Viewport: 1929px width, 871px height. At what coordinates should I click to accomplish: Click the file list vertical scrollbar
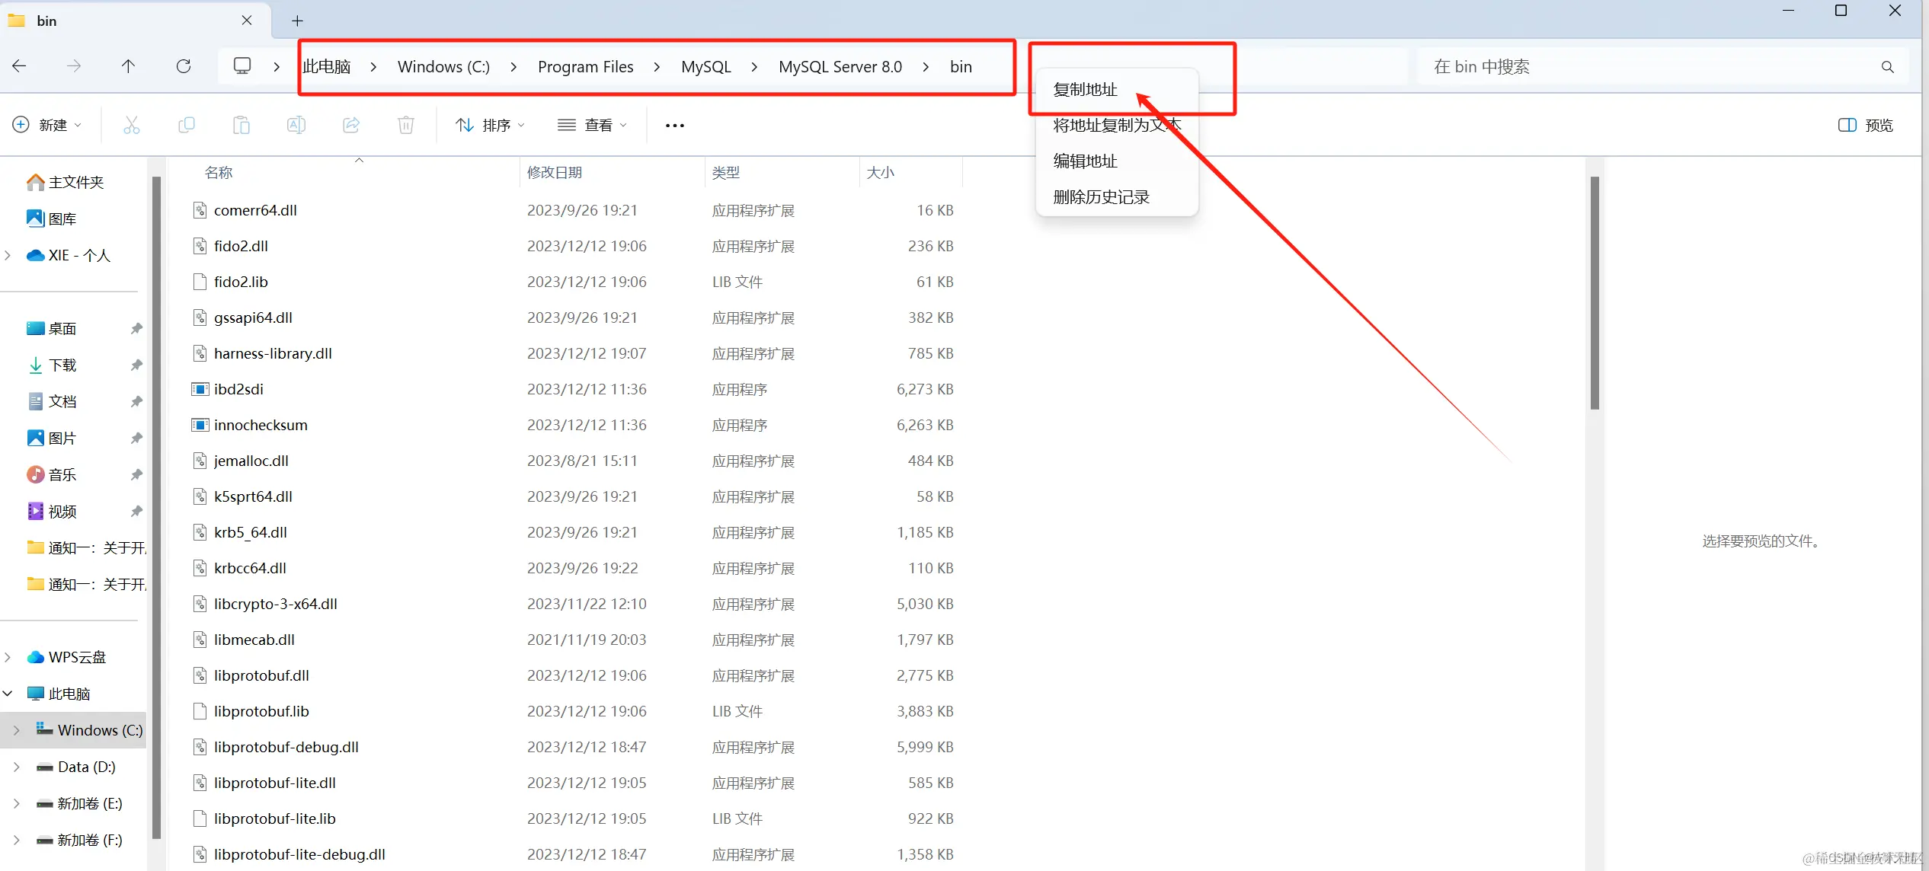[1594, 293]
